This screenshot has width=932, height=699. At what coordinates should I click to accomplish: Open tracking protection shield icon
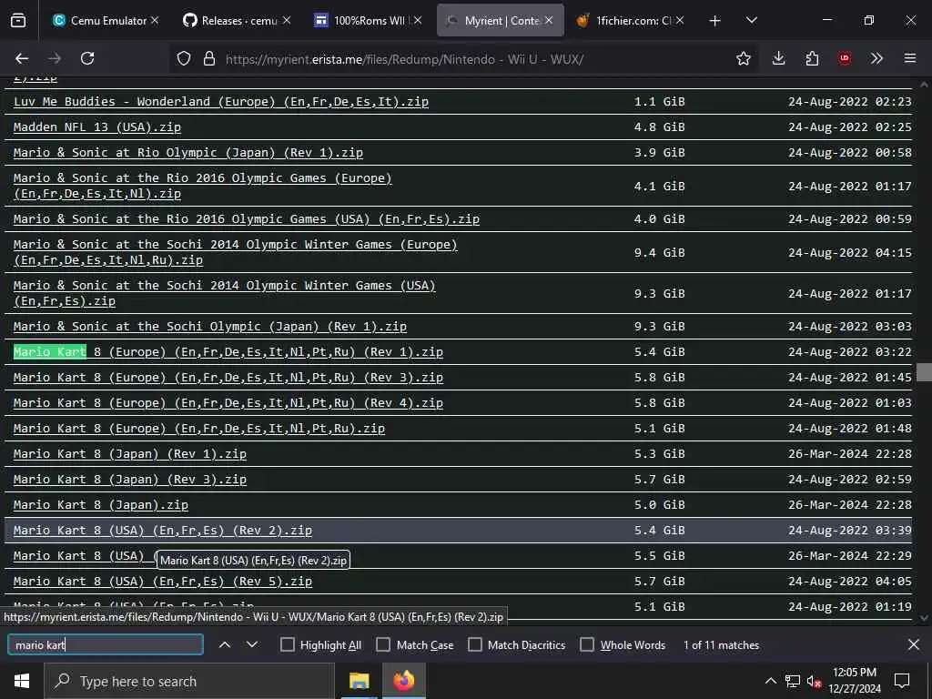point(184,58)
